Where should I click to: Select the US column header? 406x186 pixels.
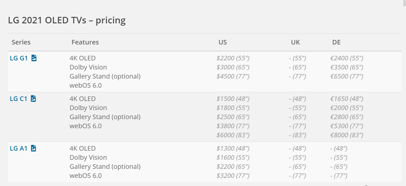coord(223,42)
